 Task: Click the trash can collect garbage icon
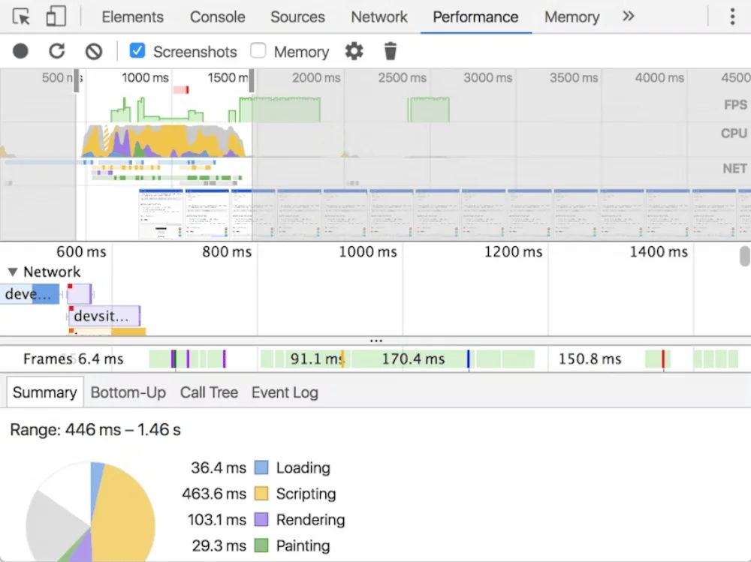[390, 51]
